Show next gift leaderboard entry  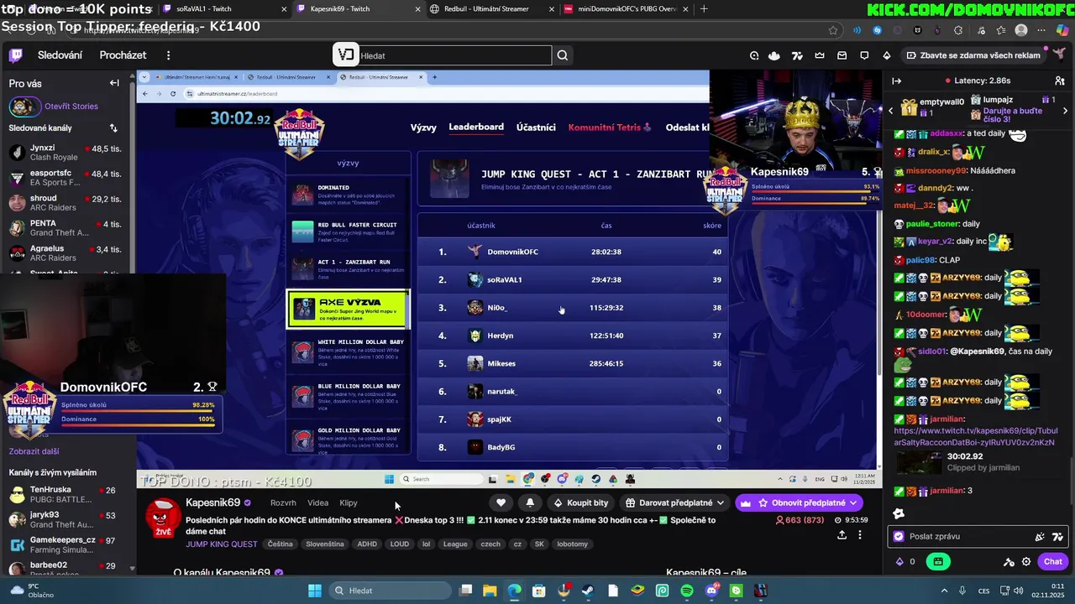[x=1067, y=110]
